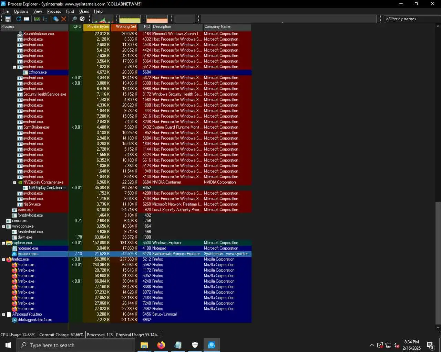441x352 pixels.
Task: Collapse the APposqutYqJj.tmp tree node
Action: pyautogui.click(x=3, y=315)
